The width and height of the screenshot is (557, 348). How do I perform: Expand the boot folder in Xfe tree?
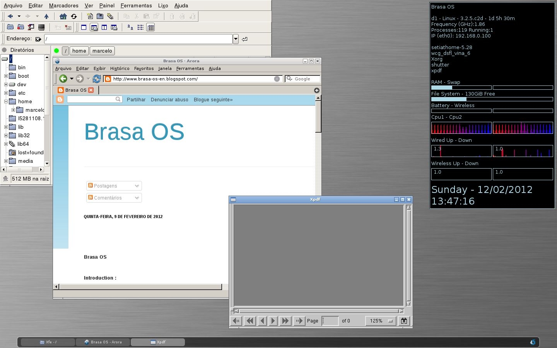pos(6,76)
